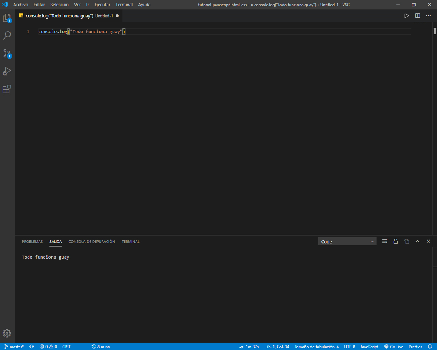Click the 1m 37s status item
This screenshot has height=350, width=437.
click(x=249, y=347)
